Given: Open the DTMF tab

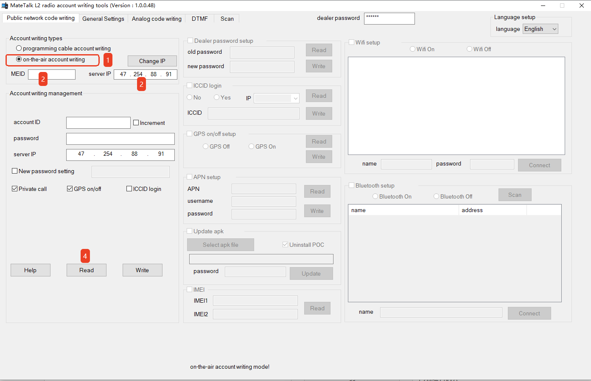Looking at the screenshot, I should point(199,19).
